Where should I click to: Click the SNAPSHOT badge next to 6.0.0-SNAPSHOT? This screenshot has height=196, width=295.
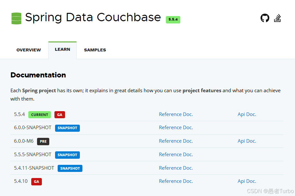(67, 128)
